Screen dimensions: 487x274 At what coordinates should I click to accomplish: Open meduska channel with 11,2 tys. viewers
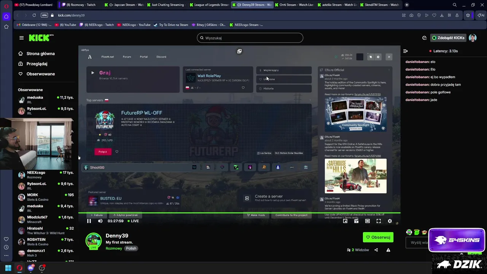(x=46, y=100)
